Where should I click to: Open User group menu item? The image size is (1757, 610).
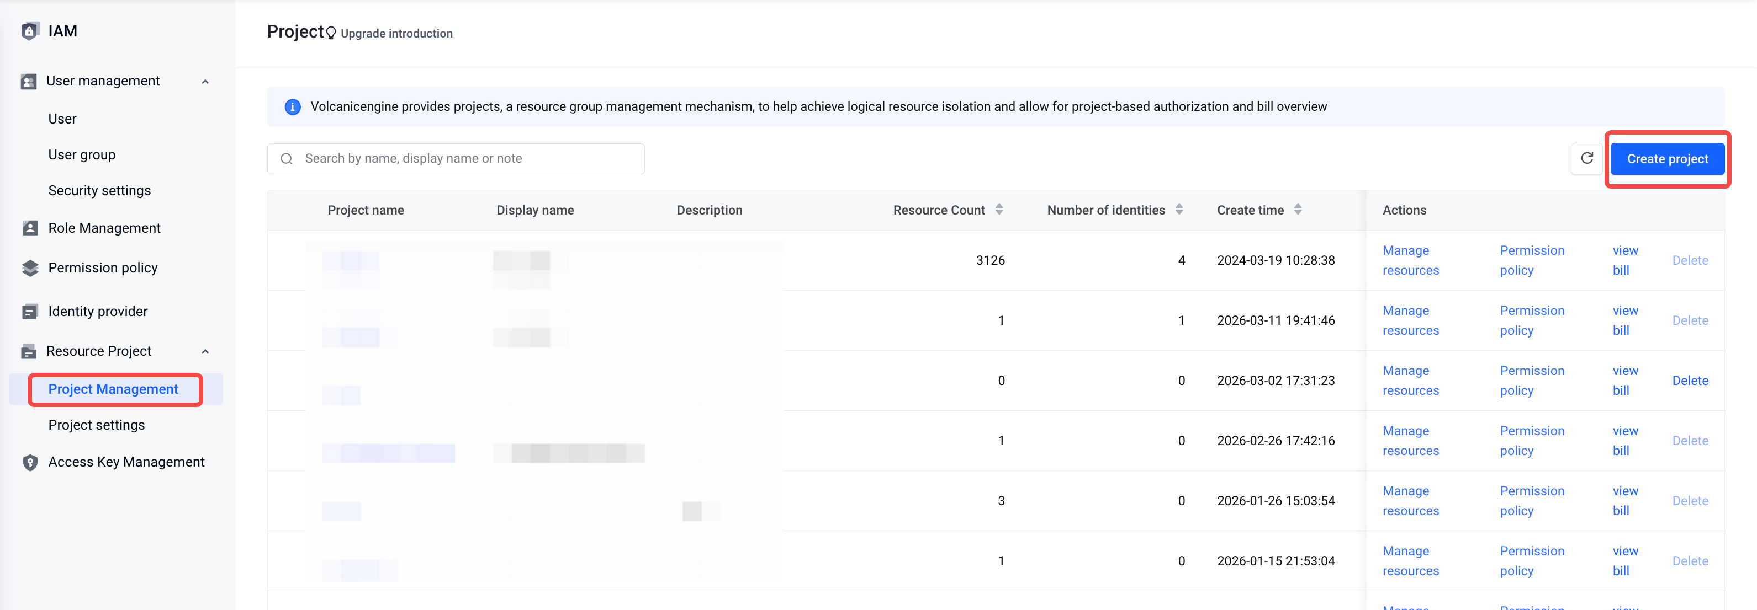click(x=82, y=155)
